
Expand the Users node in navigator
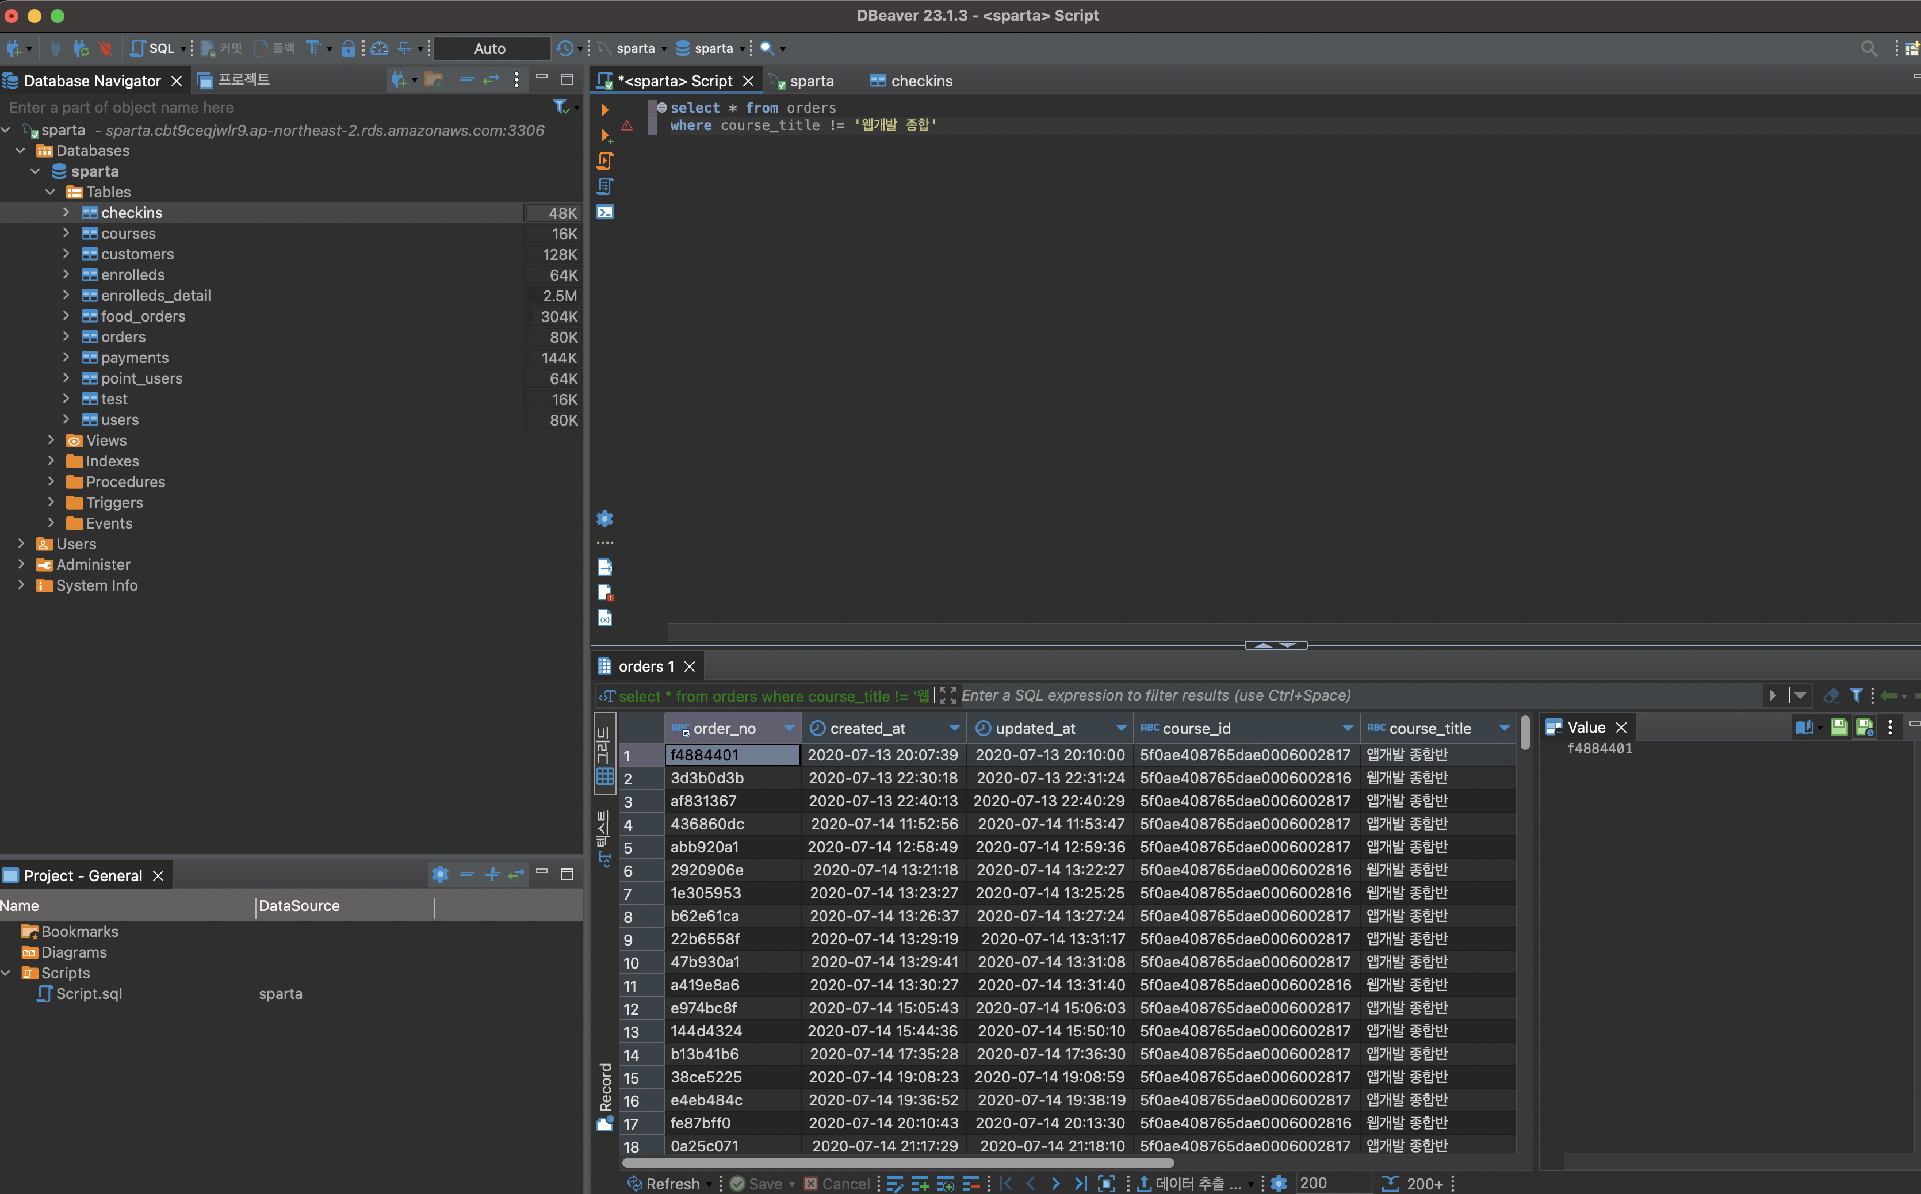(21, 544)
